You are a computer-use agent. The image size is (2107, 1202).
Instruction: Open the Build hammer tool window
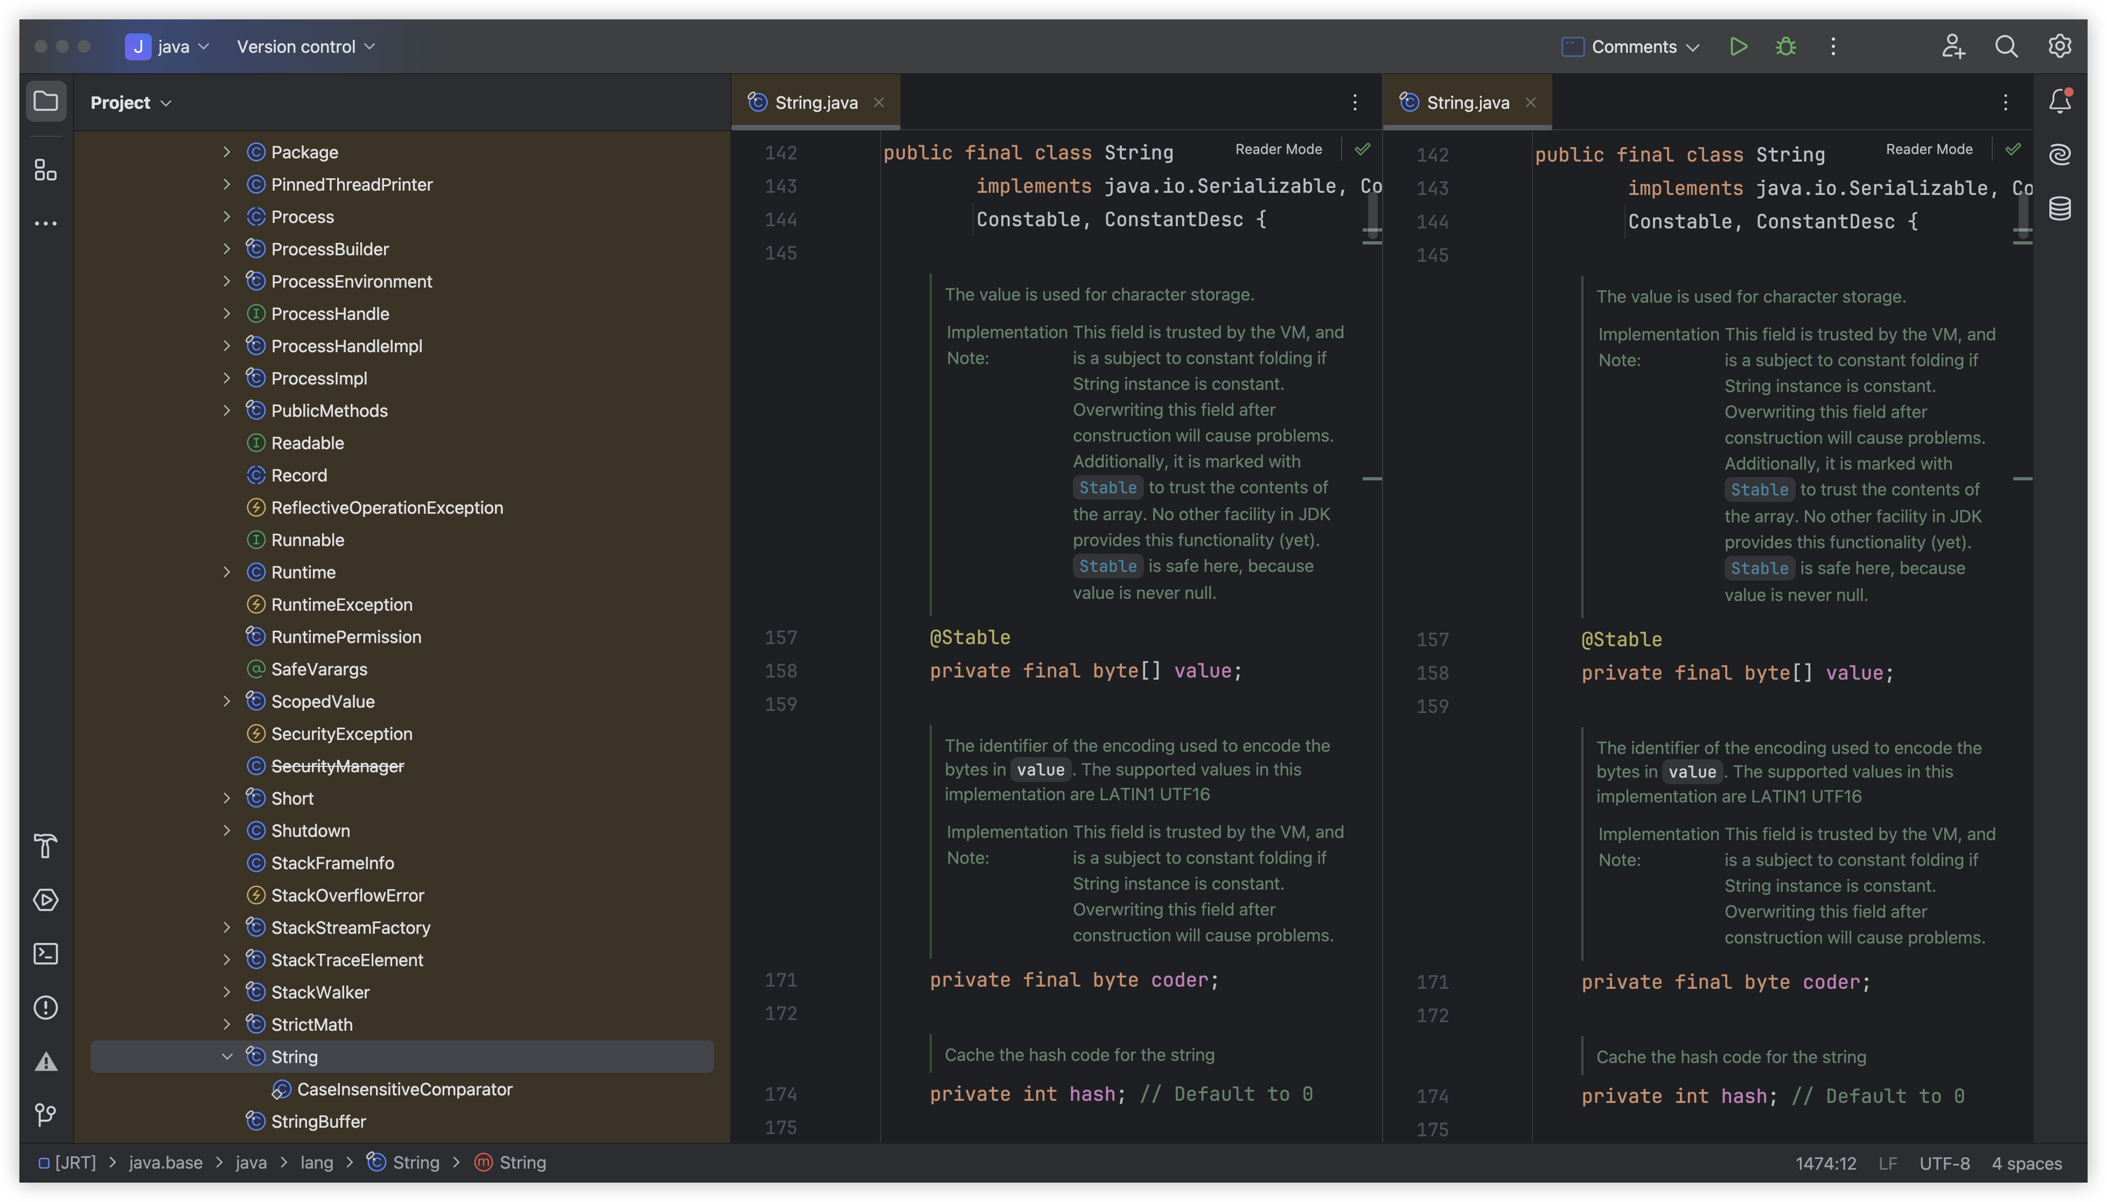(x=45, y=846)
